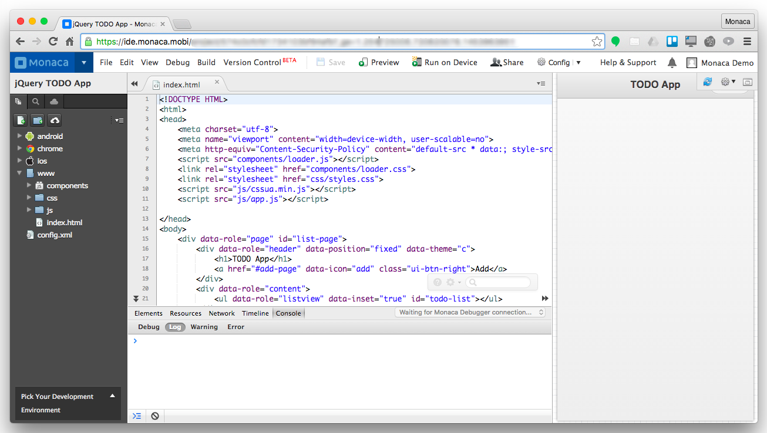
Task: Select the file tree panel tab icon
Action: 19,102
